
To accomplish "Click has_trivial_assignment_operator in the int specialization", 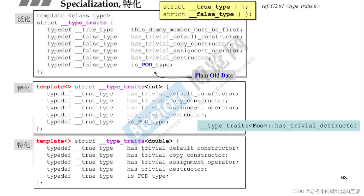I will [183, 108].
